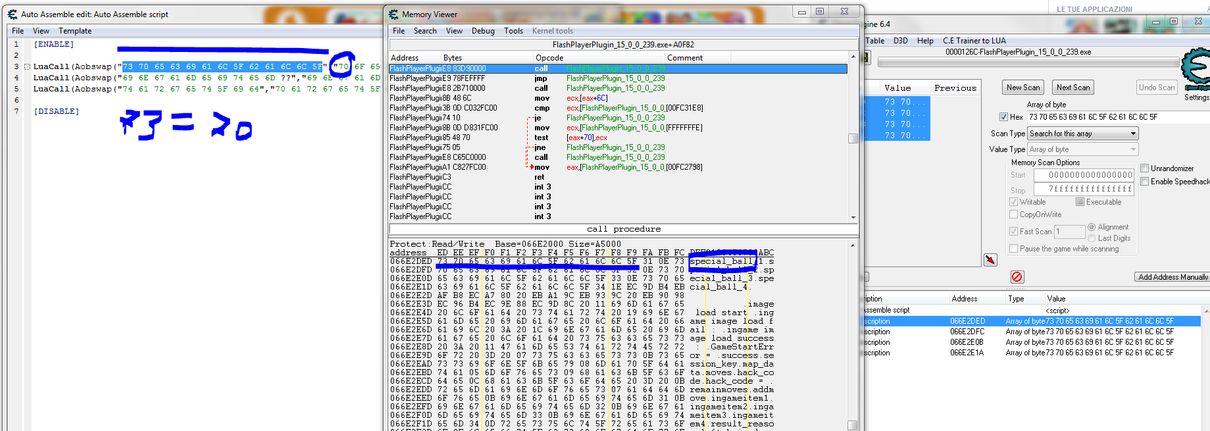Open the Template menu in Auto Assemble

pyautogui.click(x=75, y=31)
